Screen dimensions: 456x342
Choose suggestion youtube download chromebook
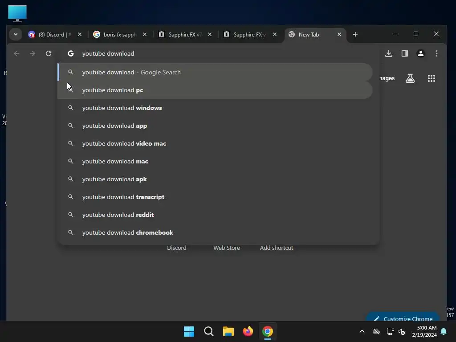coord(215,232)
